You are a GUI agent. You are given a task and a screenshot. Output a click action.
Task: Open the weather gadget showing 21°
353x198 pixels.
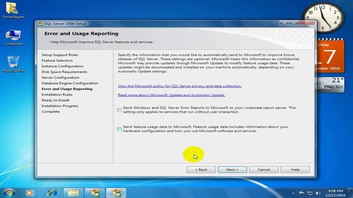[330, 84]
